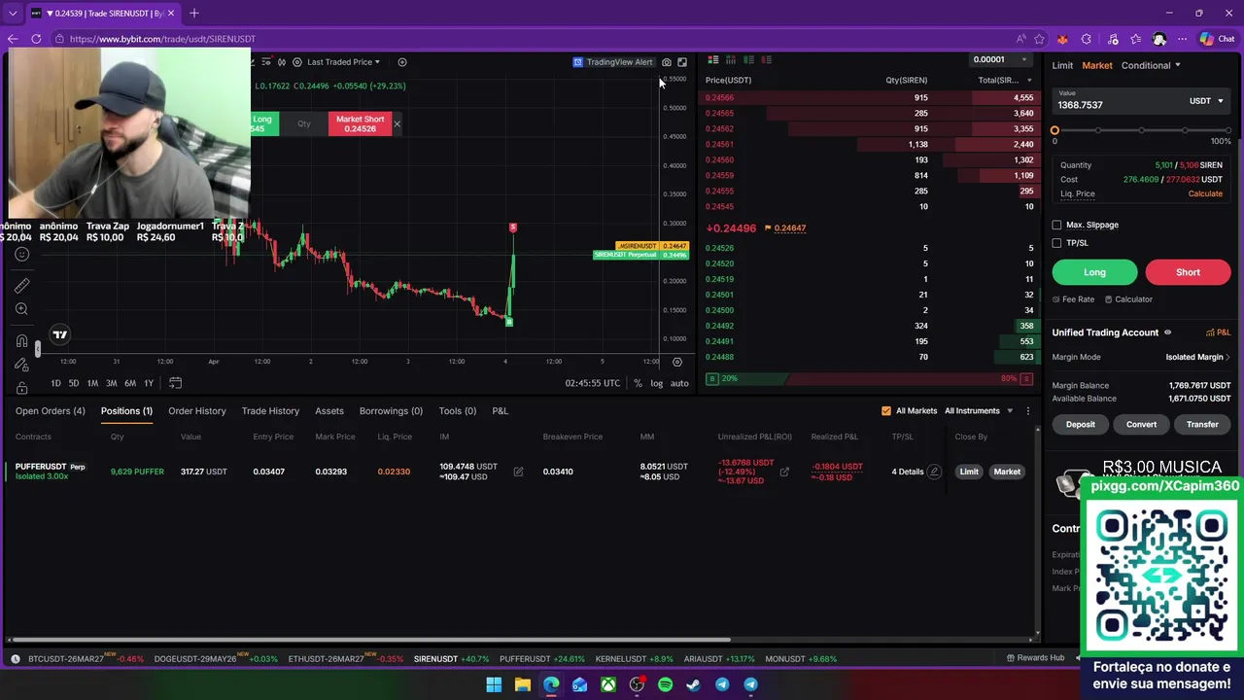Switch to Trade History tab
This screenshot has height=700, width=1244.
(270, 411)
